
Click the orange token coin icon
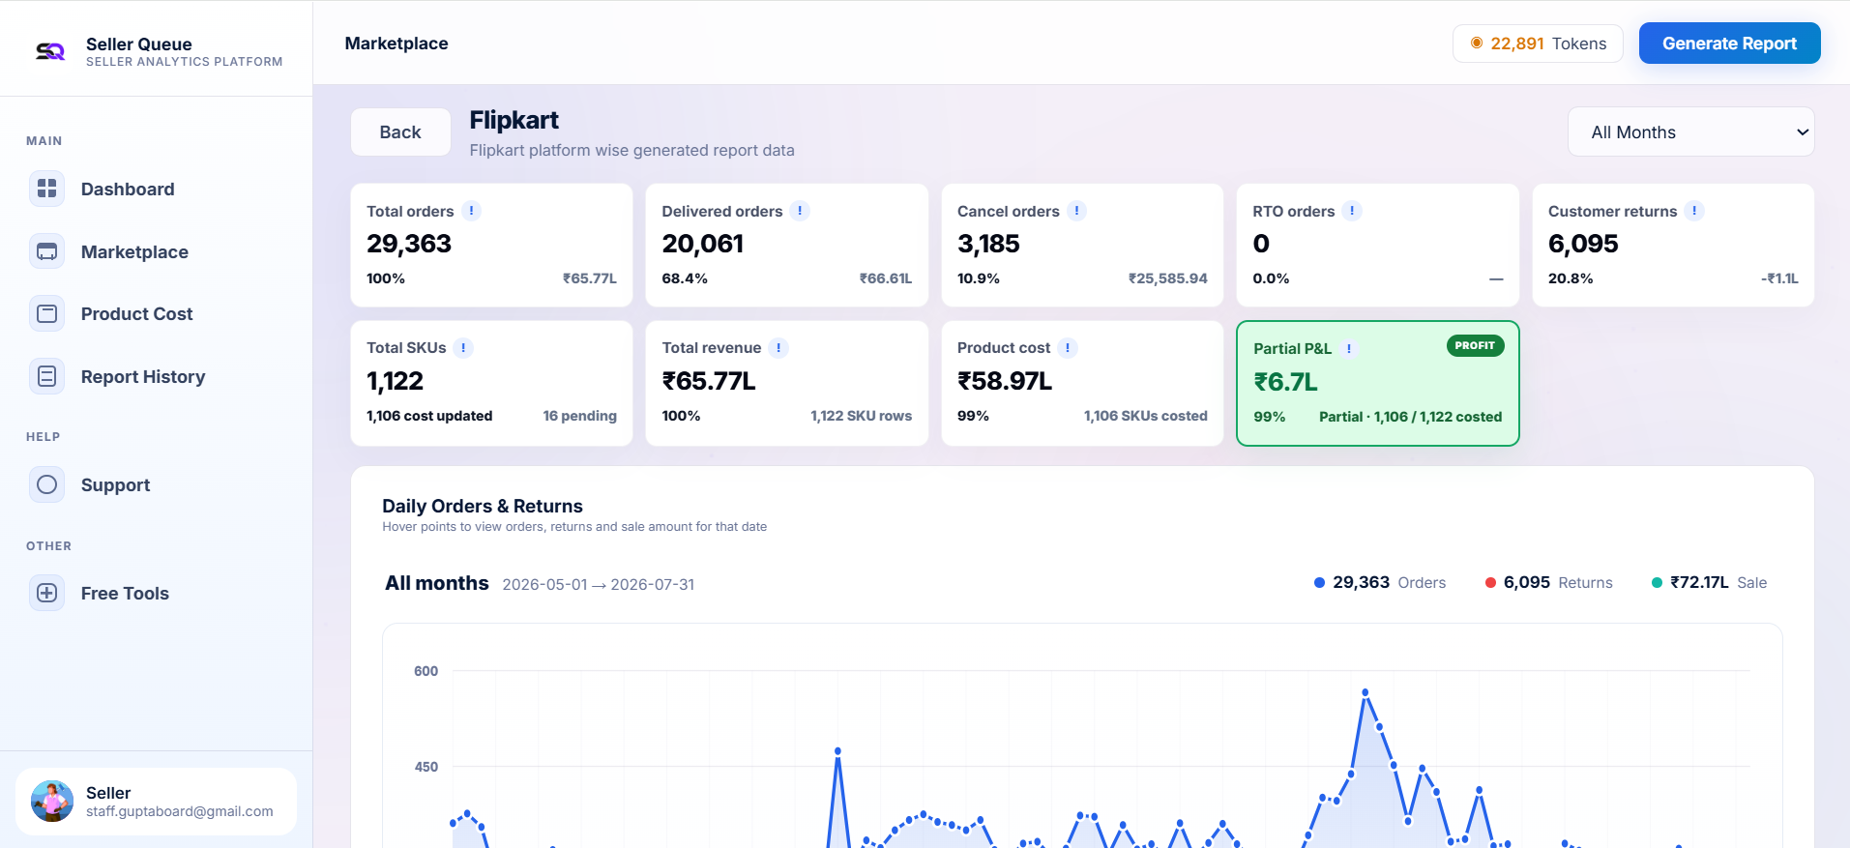click(x=1477, y=43)
